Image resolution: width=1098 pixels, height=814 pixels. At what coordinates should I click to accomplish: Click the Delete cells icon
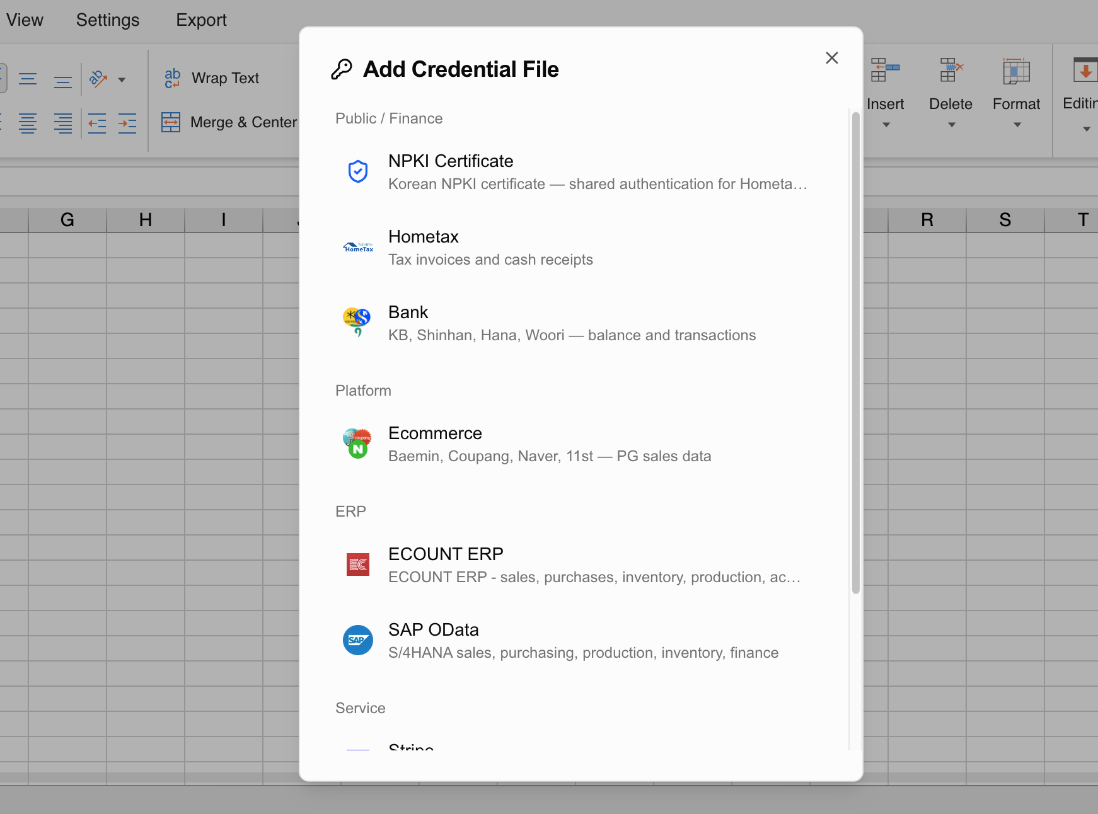point(951,70)
